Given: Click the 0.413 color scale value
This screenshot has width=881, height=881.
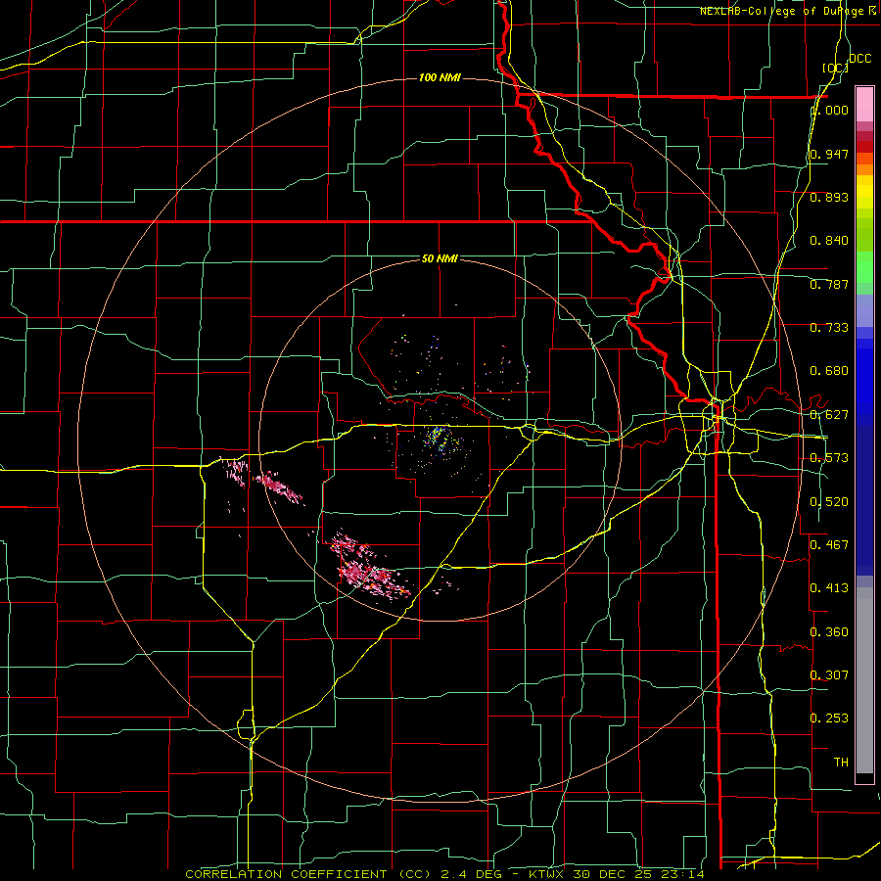Looking at the screenshot, I should point(829,588).
